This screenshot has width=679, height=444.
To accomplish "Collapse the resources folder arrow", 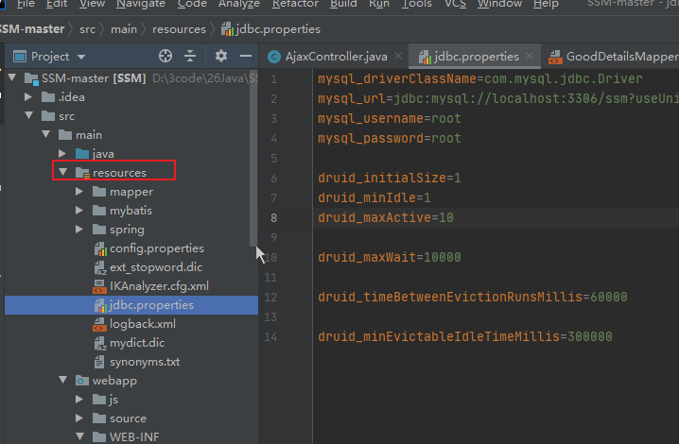I will click(x=62, y=173).
